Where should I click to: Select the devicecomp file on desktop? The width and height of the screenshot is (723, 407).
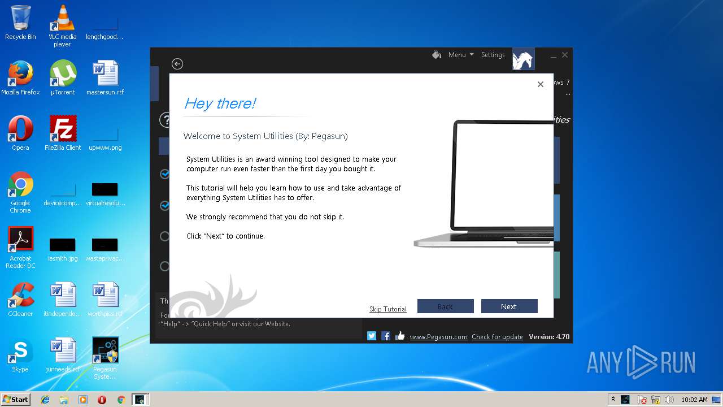click(63, 195)
